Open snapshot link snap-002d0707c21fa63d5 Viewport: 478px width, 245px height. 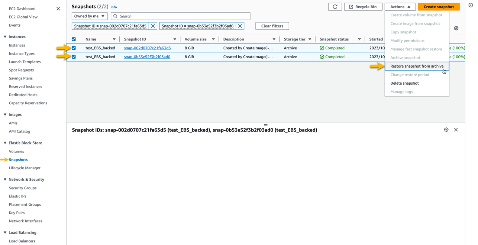click(x=147, y=48)
